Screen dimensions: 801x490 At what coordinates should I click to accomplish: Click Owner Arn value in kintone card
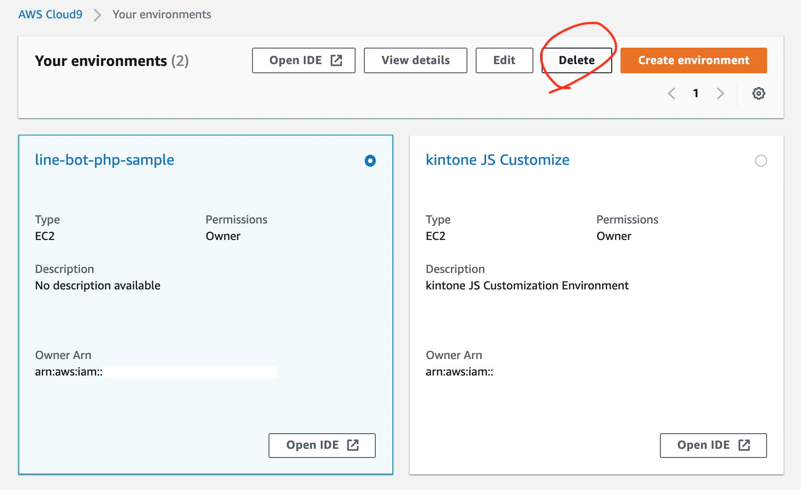460,372
